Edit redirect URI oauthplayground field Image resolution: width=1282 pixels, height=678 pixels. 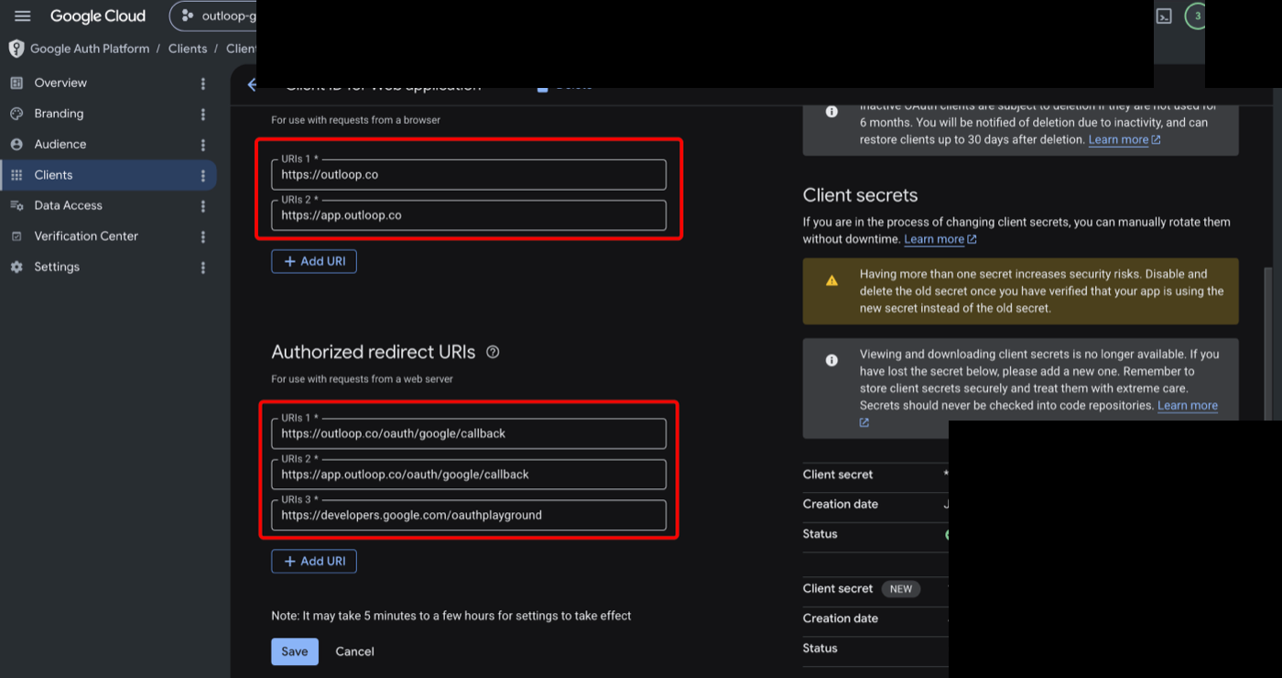(x=469, y=515)
